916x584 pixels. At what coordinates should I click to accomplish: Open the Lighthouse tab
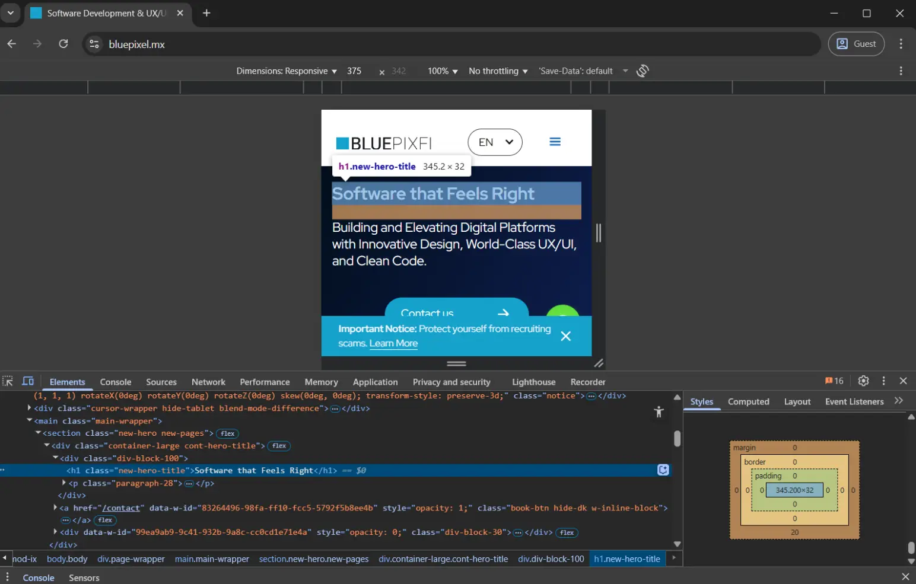coord(533,382)
